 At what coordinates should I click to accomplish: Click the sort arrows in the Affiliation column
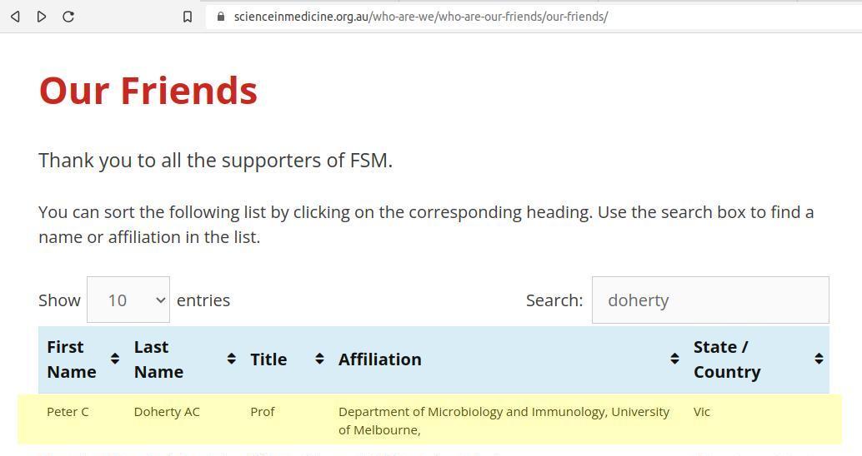[x=674, y=359]
